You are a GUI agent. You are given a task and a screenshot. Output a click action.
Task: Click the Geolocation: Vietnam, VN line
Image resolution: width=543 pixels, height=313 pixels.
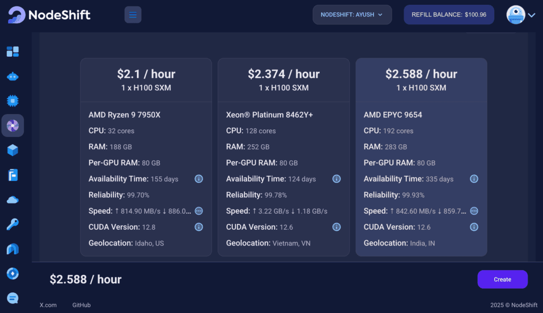coord(268,243)
